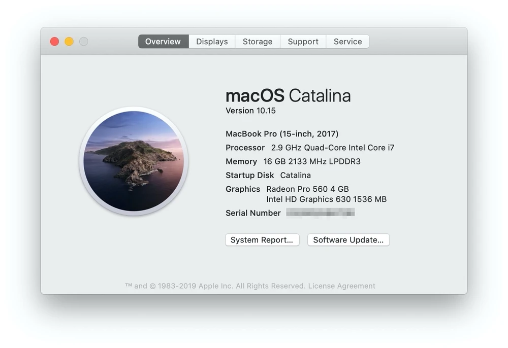Show the Service tab
The width and height of the screenshot is (508, 348).
point(347,42)
